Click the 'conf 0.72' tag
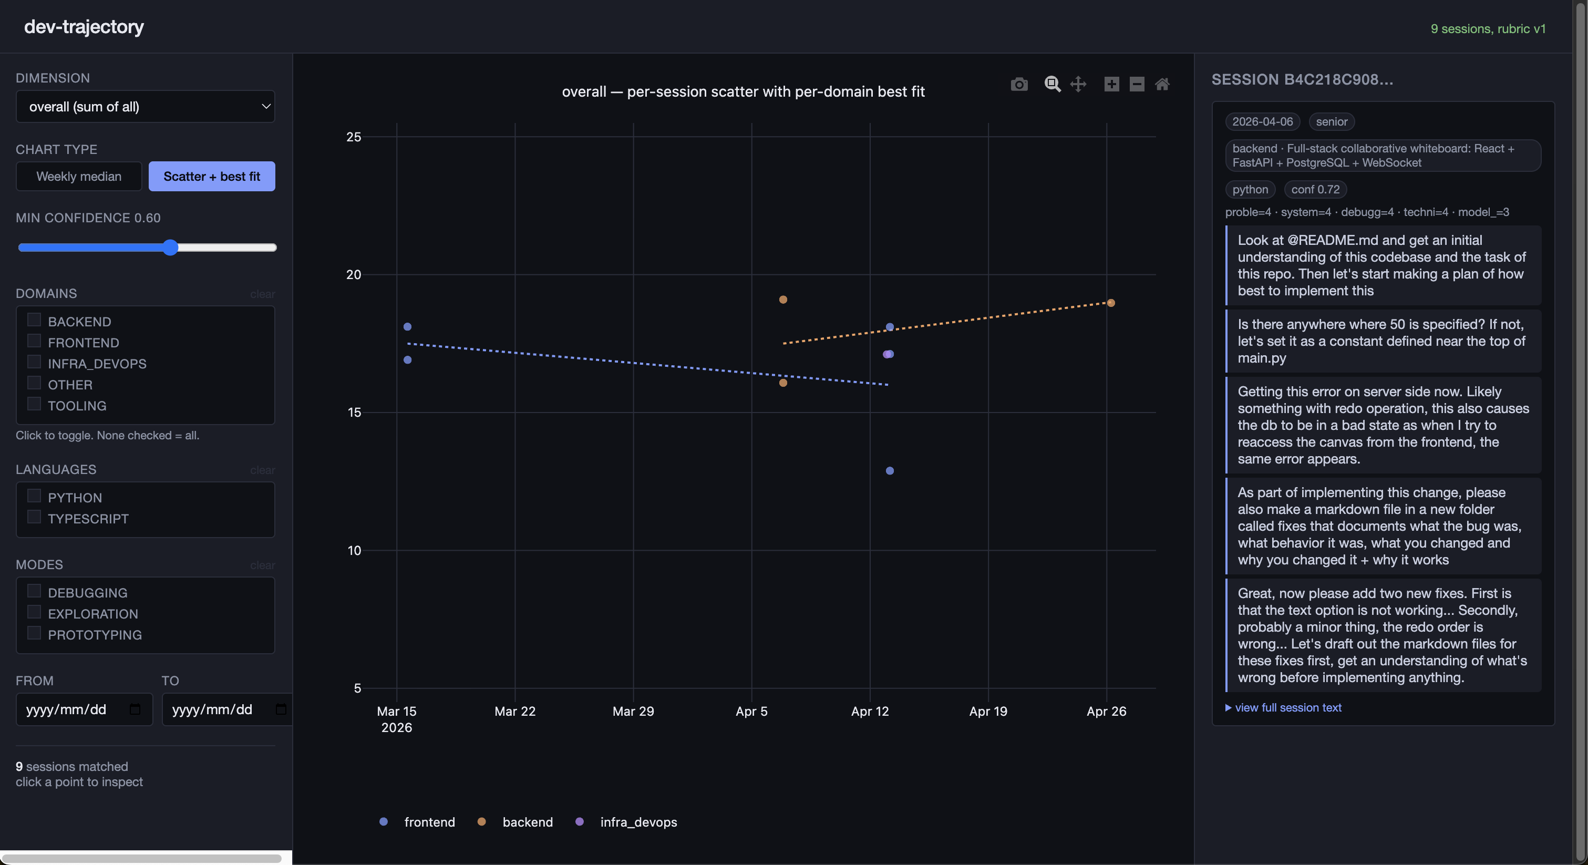Image resolution: width=1588 pixels, height=865 pixels. coord(1315,189)
